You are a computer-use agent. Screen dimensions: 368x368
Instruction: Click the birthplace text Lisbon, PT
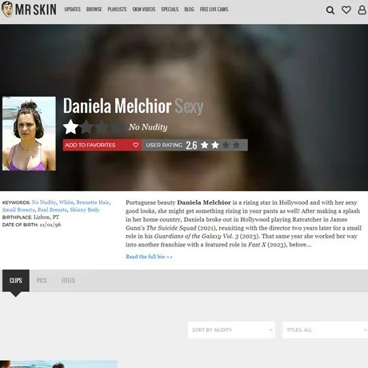tap(46, 217)
